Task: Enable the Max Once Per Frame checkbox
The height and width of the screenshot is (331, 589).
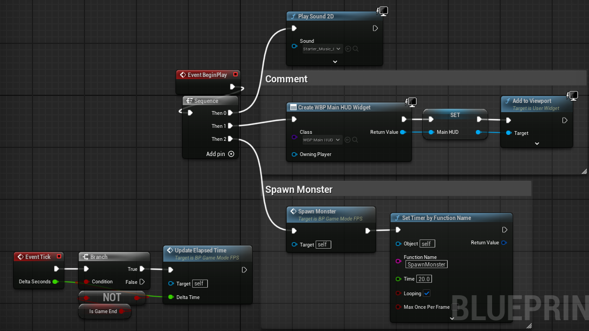Action: pos(455,307)
